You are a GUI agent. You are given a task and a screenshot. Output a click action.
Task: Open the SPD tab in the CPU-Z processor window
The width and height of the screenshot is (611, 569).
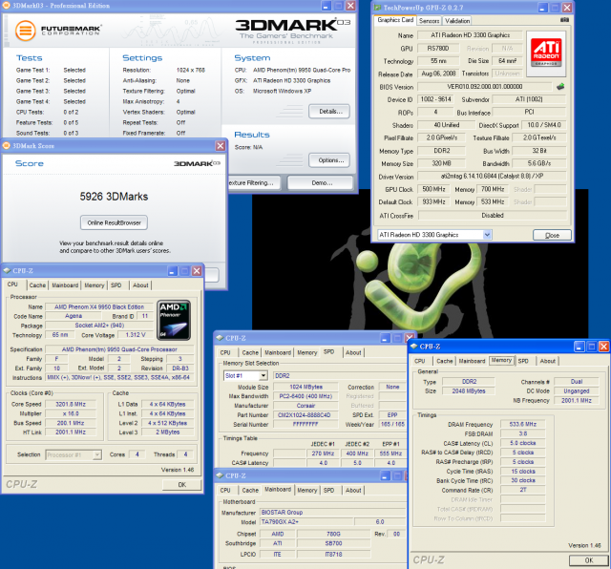click(116, 285)
